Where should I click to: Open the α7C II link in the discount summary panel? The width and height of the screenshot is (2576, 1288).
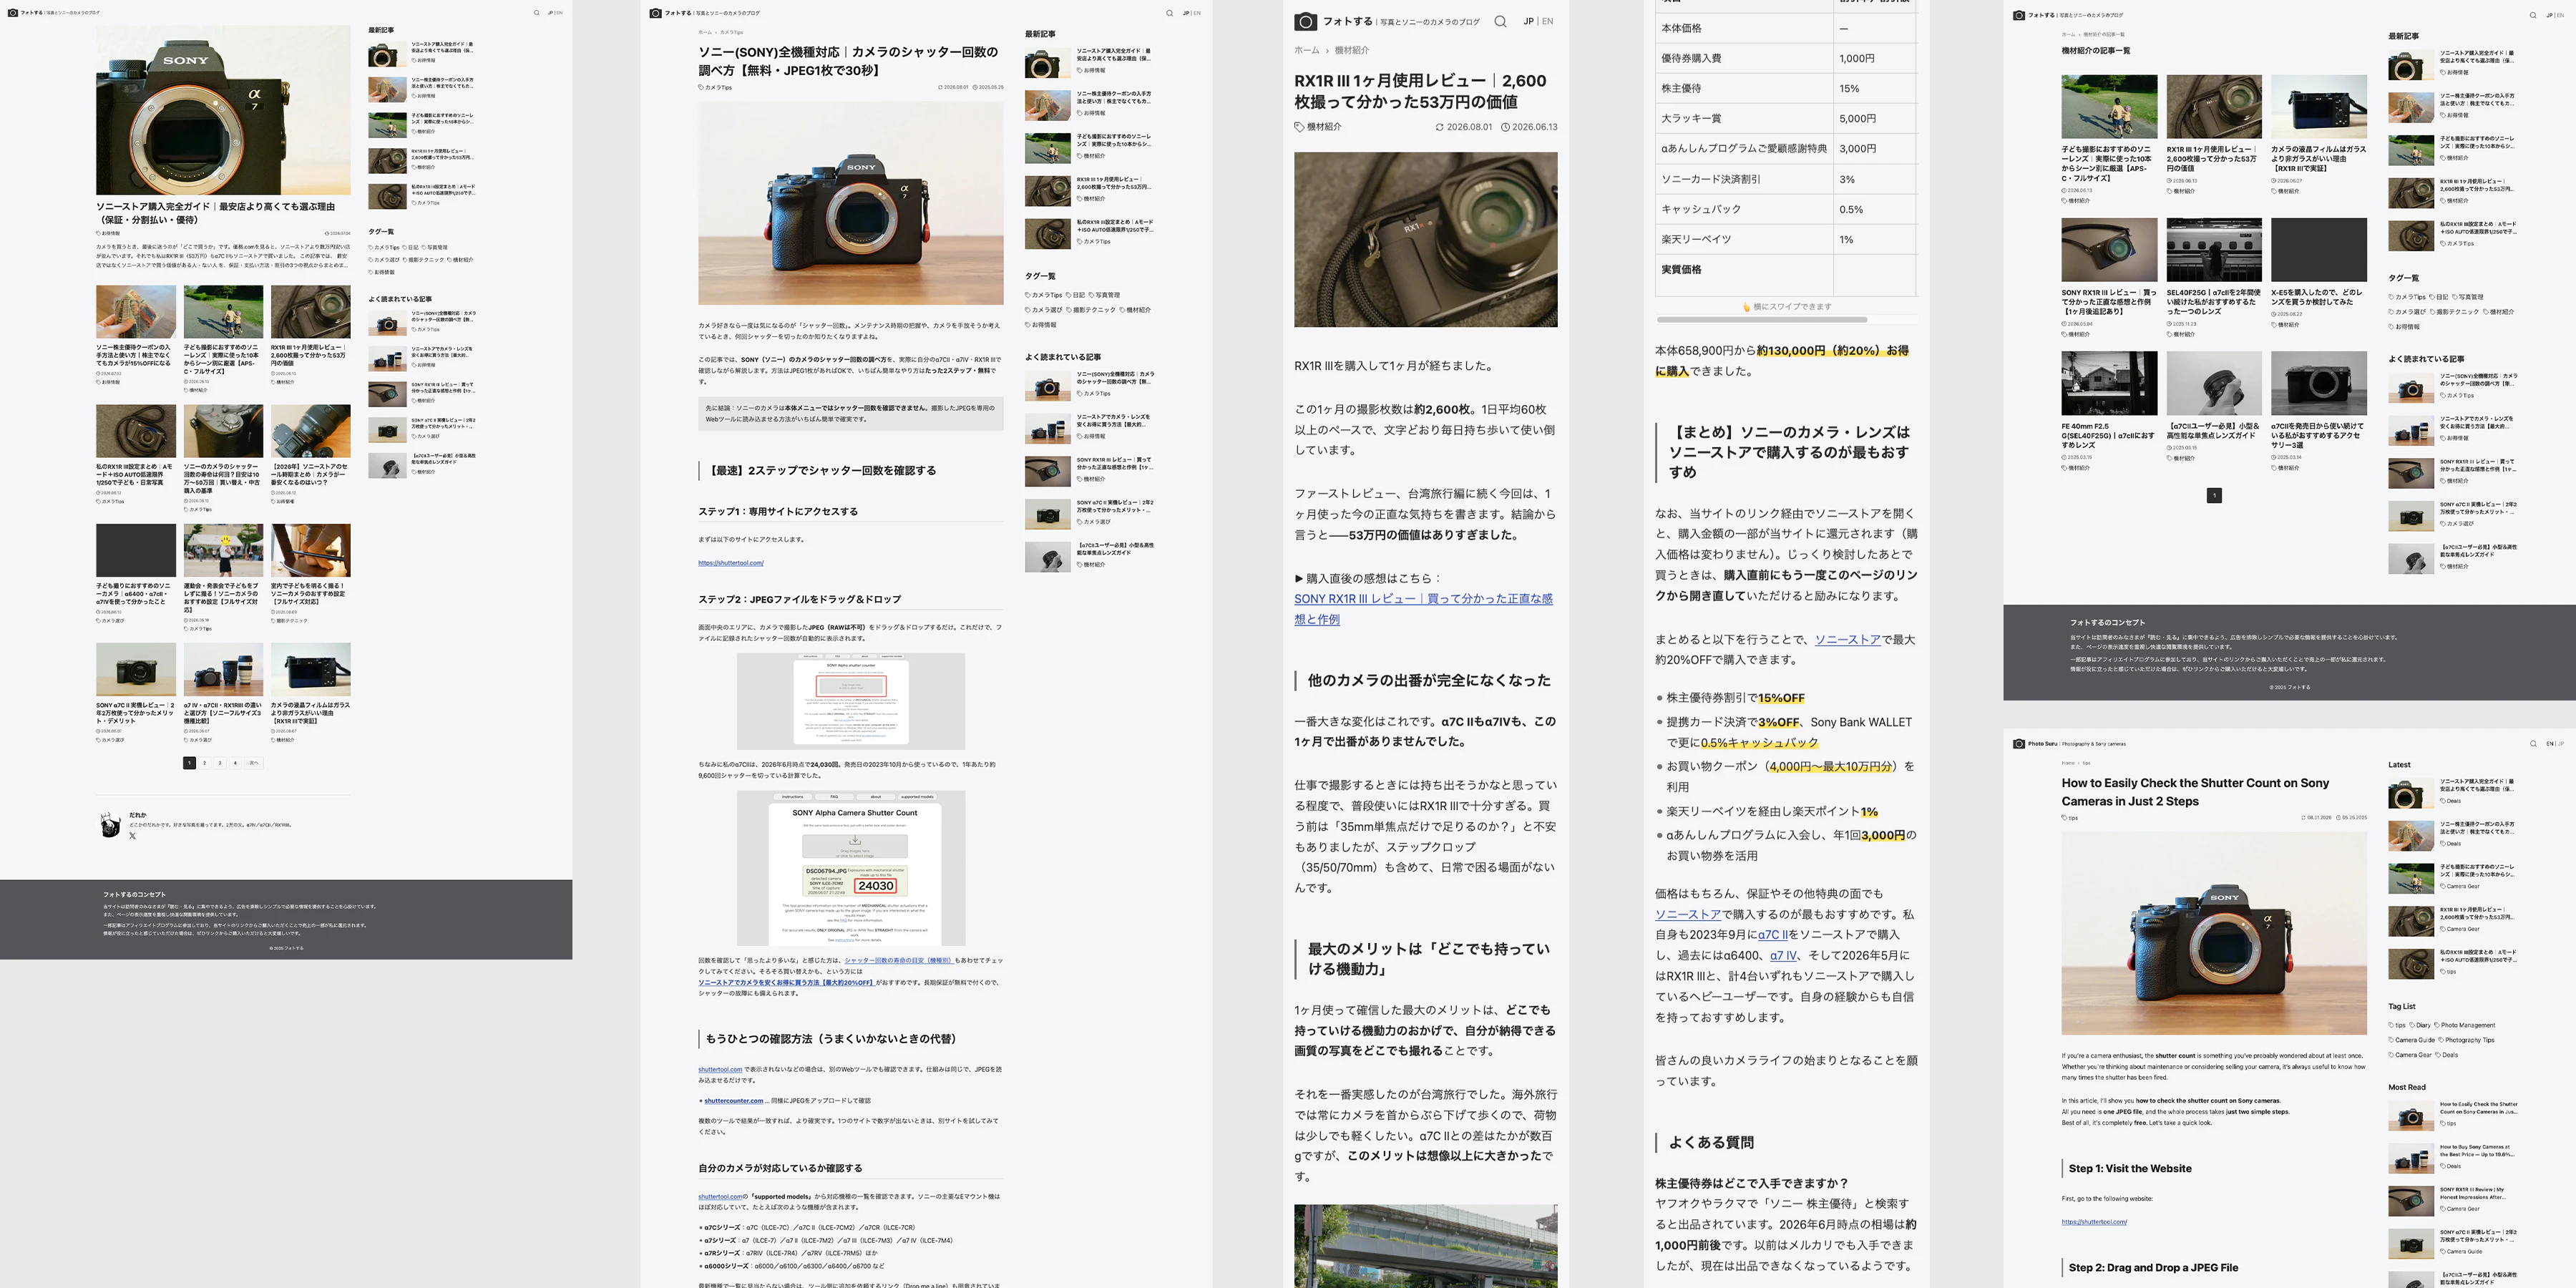click(1772, 935)
